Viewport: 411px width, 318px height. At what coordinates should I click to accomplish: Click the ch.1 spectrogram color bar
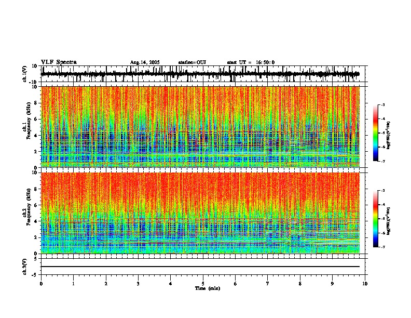click(x=376, y=133)
